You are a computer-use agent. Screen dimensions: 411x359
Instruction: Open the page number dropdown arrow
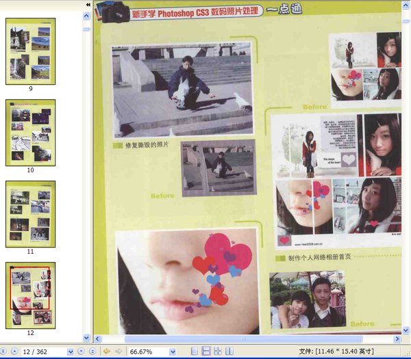point(71,351)
